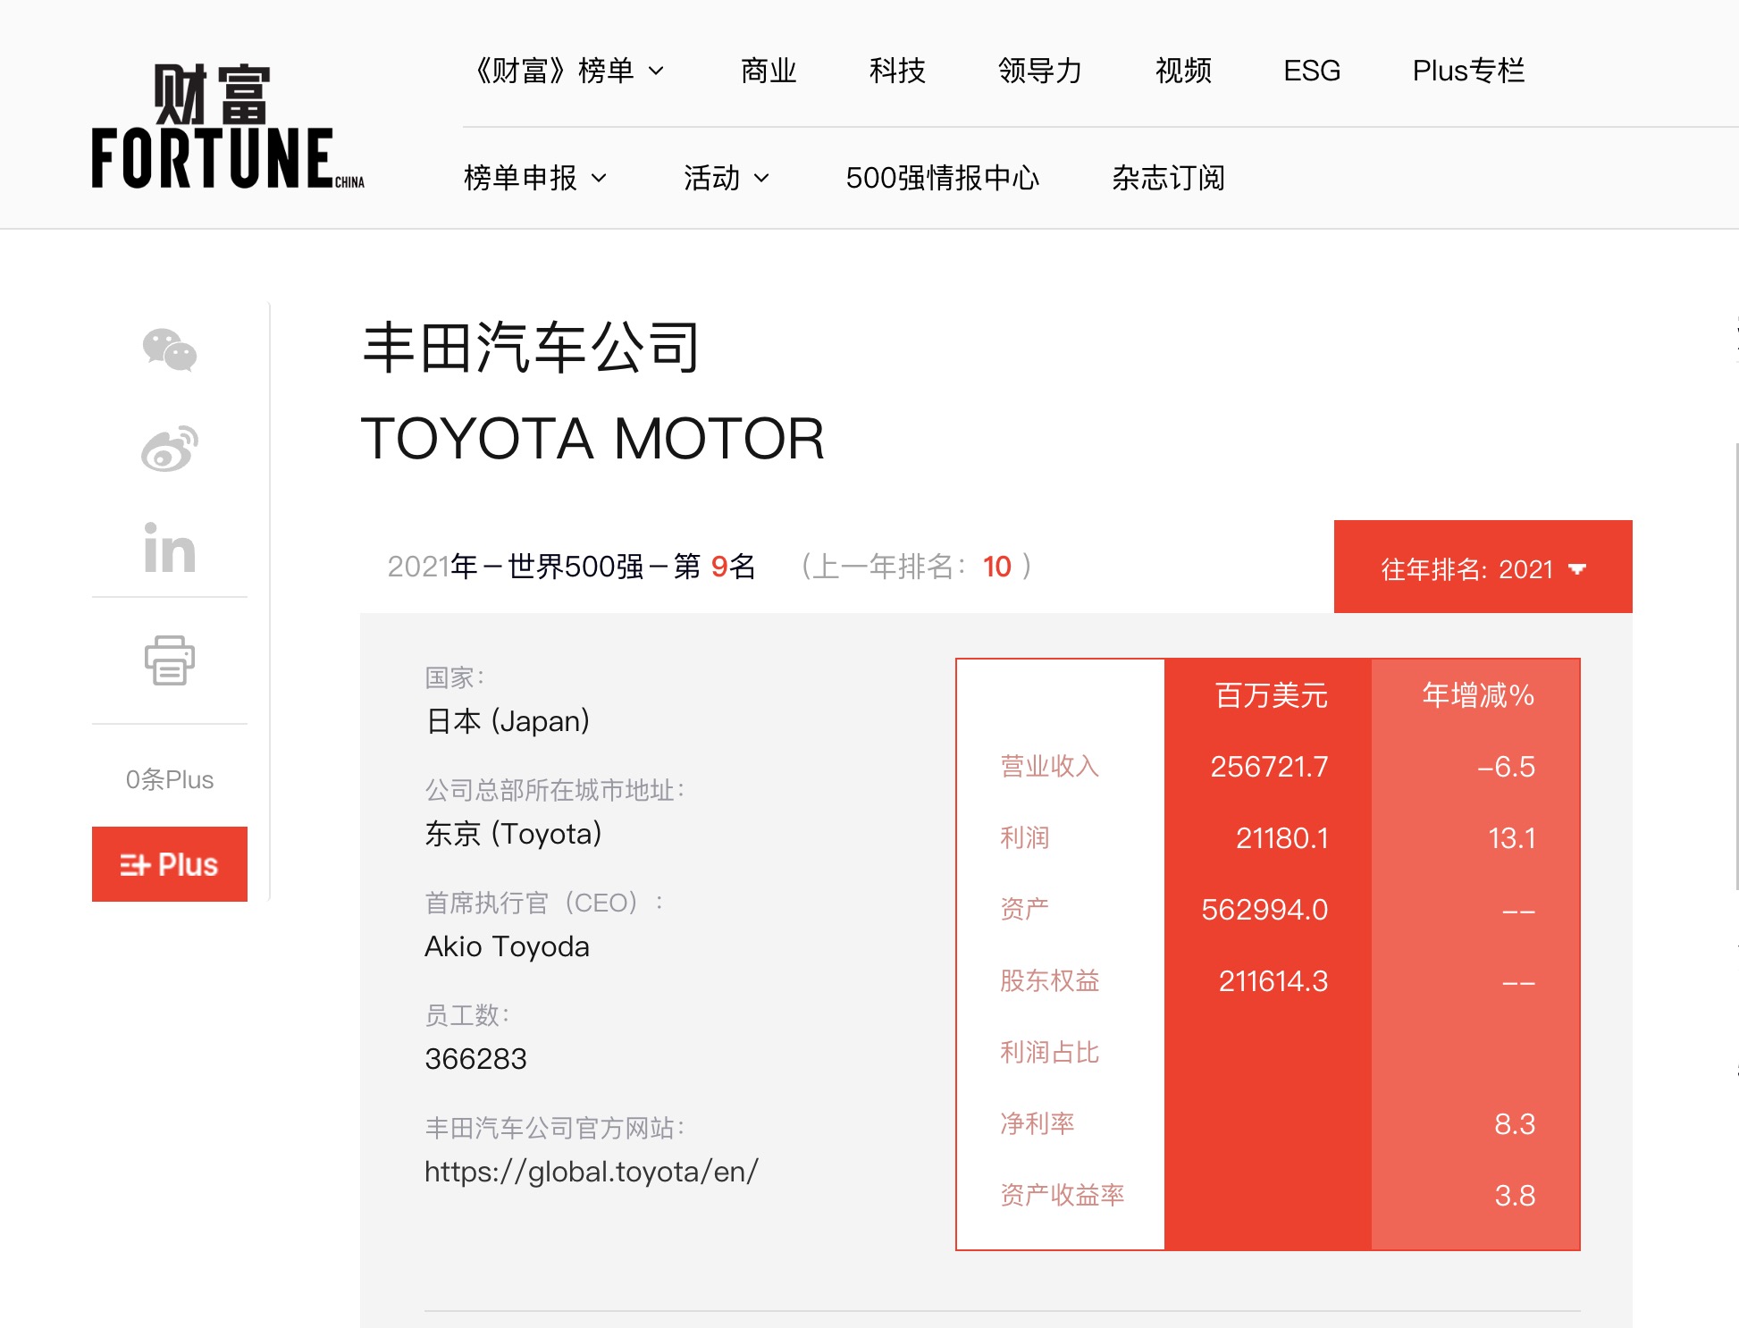Select the ESG menu item
Viewport: 1739px width, 1328px height.
1311,71
